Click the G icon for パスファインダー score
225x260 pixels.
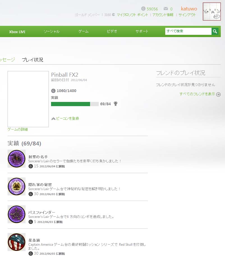tap(31, 222)
